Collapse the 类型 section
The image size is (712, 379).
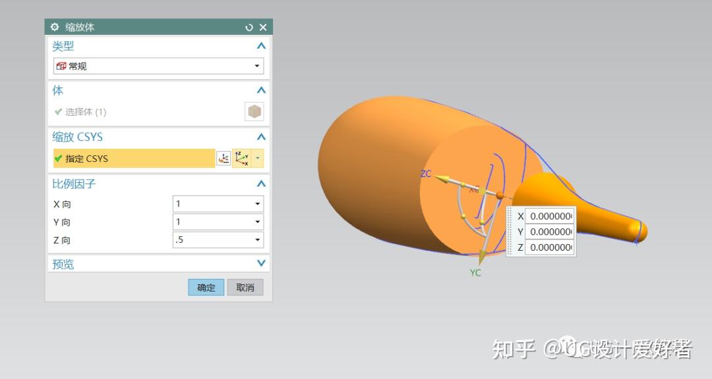261,46
